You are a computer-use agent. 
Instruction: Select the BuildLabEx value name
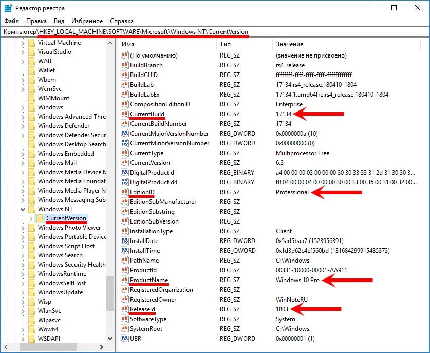[144, 95]
